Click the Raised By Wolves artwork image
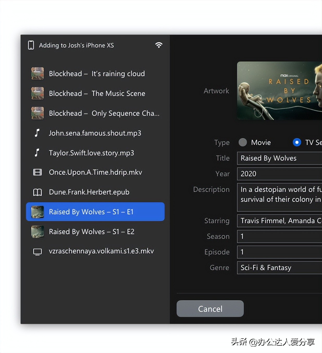 coord(279,91)
